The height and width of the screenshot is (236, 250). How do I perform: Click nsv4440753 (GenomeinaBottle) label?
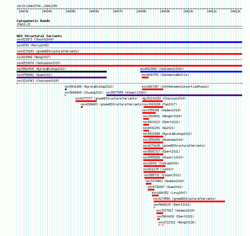(165, 75)
